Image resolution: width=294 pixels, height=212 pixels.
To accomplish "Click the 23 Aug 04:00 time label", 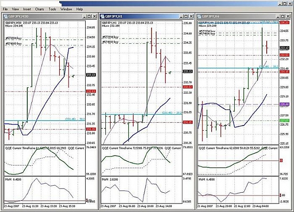I will [x=261, y=206].
